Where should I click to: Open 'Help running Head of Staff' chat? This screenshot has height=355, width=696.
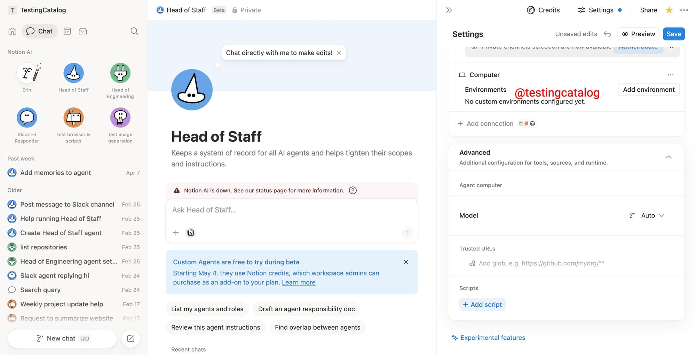point(73,219)
